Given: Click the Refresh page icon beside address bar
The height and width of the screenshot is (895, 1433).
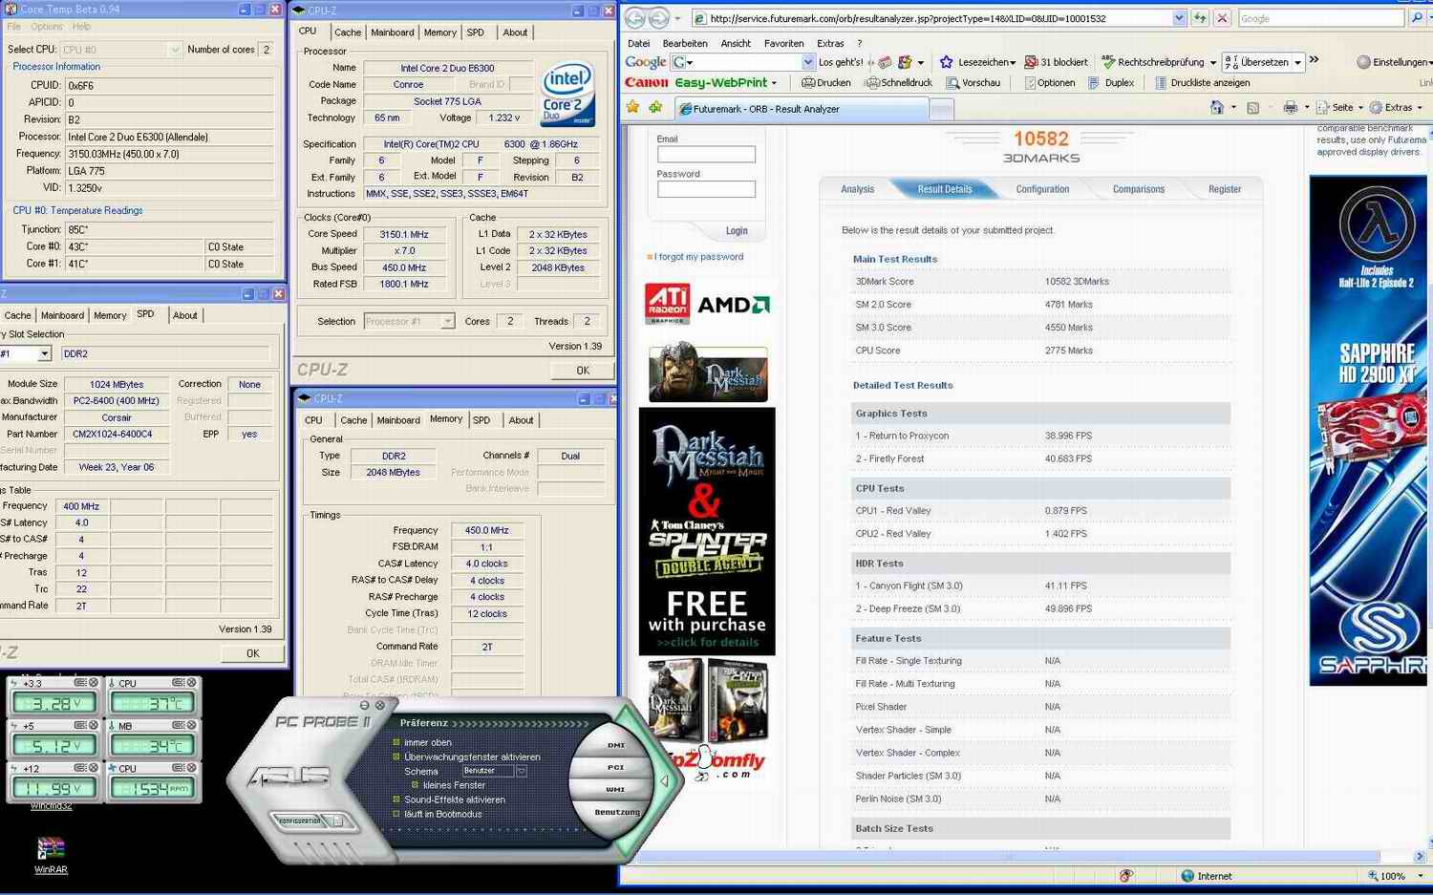Looking at the screenshot, I should point(1199,18).
